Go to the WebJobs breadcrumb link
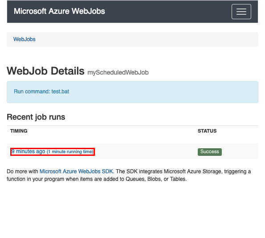The image size is (265, 238). [x=24, y=39]
